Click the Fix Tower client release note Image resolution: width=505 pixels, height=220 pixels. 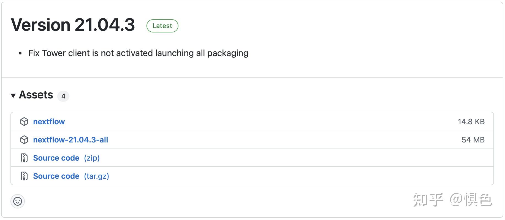tap(138, 53)
